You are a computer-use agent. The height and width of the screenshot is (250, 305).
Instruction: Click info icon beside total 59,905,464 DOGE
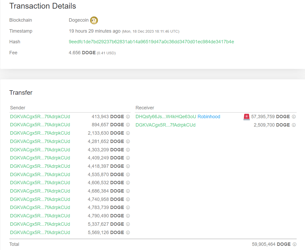[295, 244]
